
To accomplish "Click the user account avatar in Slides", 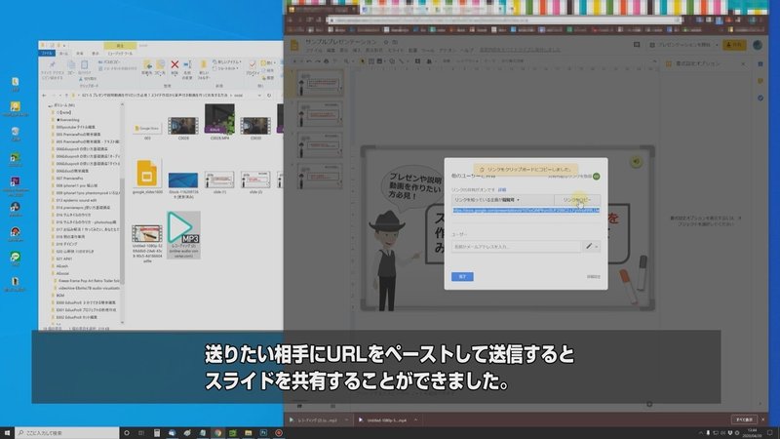I will coord(758,45).
